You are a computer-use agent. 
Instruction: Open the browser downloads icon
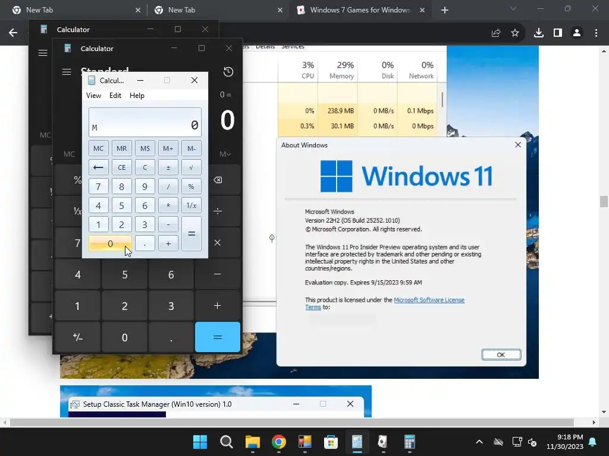pyautogui.click(x=539, y=33)
